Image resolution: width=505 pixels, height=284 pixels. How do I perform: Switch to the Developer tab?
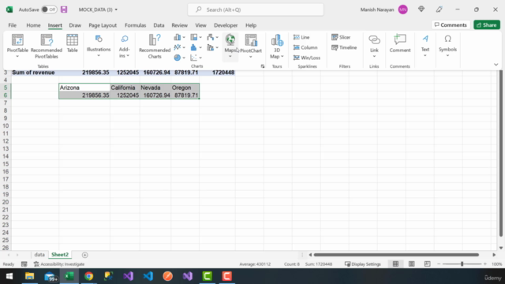point(226,25)
